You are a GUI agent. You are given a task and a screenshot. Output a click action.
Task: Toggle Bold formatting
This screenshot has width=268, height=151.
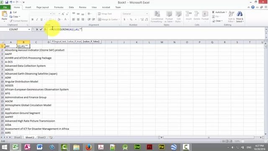pyautogui.click(x=33, y=20)
